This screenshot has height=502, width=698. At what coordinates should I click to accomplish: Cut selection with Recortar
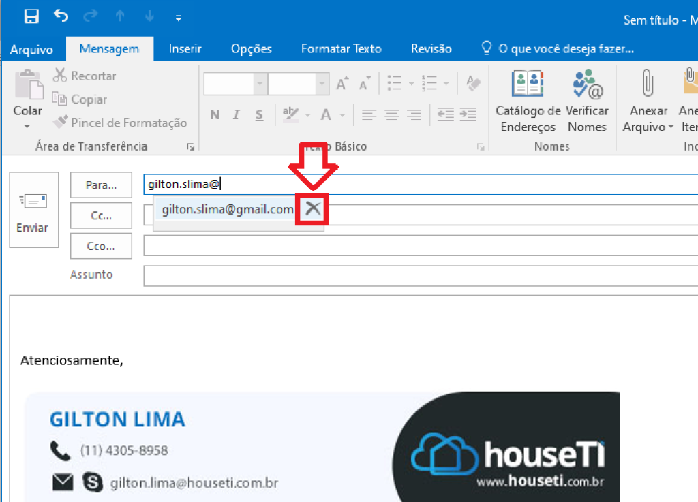[85, 76]
